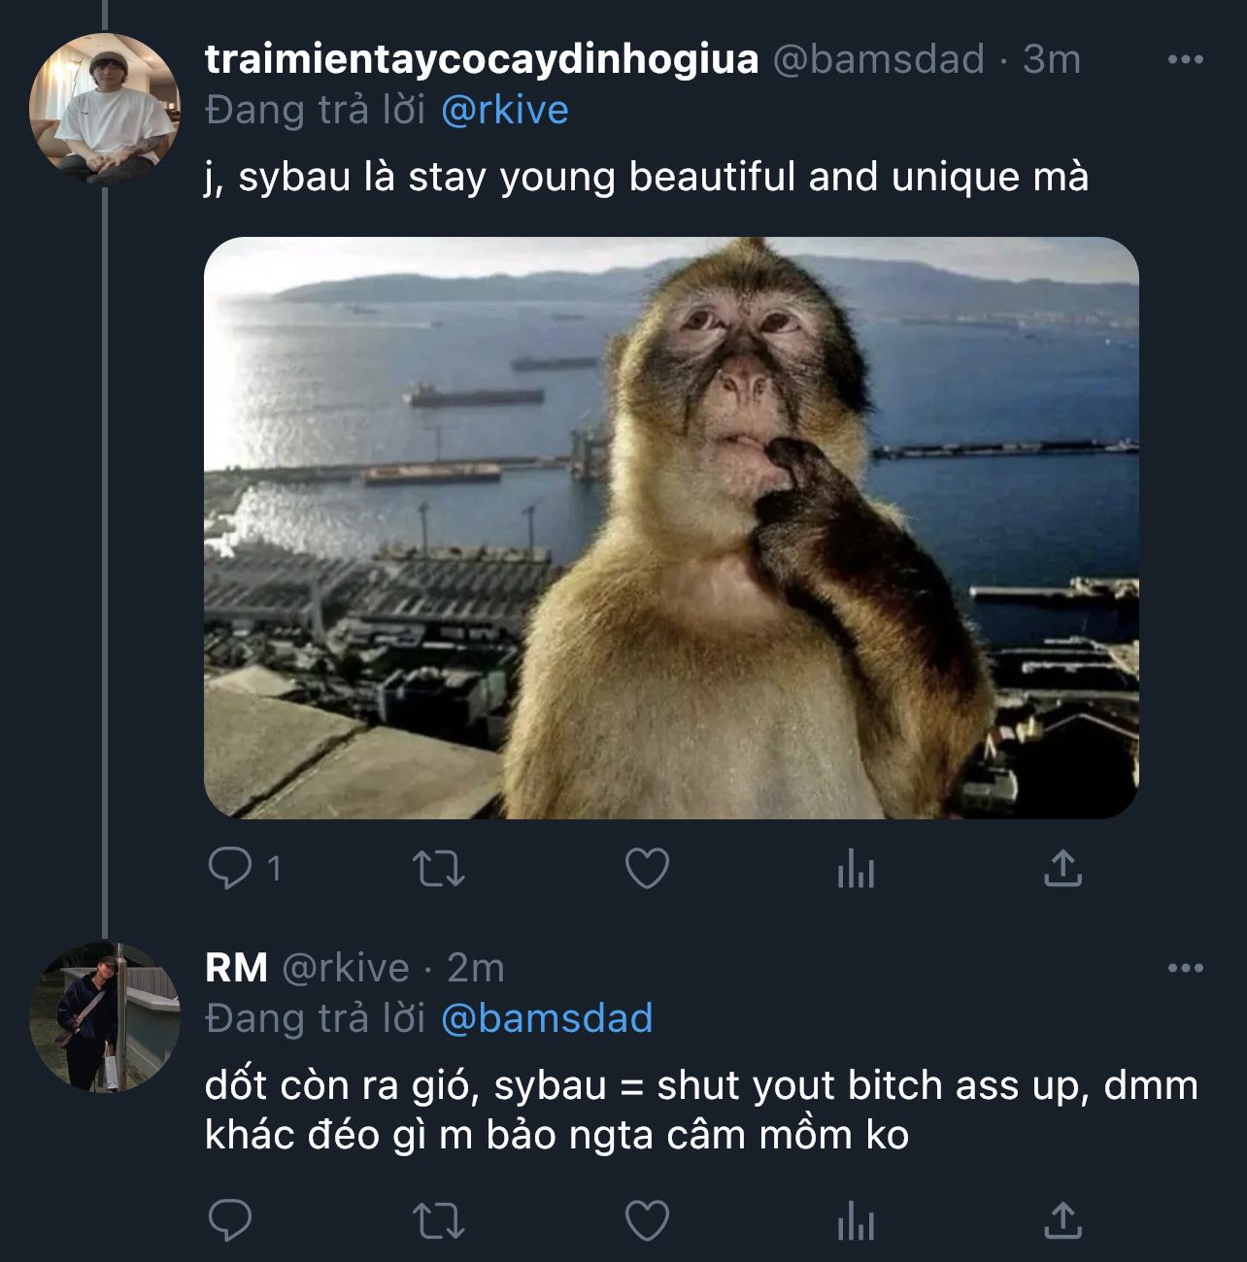Open the 3m timestamp of bamsdad tweet

1052,59
